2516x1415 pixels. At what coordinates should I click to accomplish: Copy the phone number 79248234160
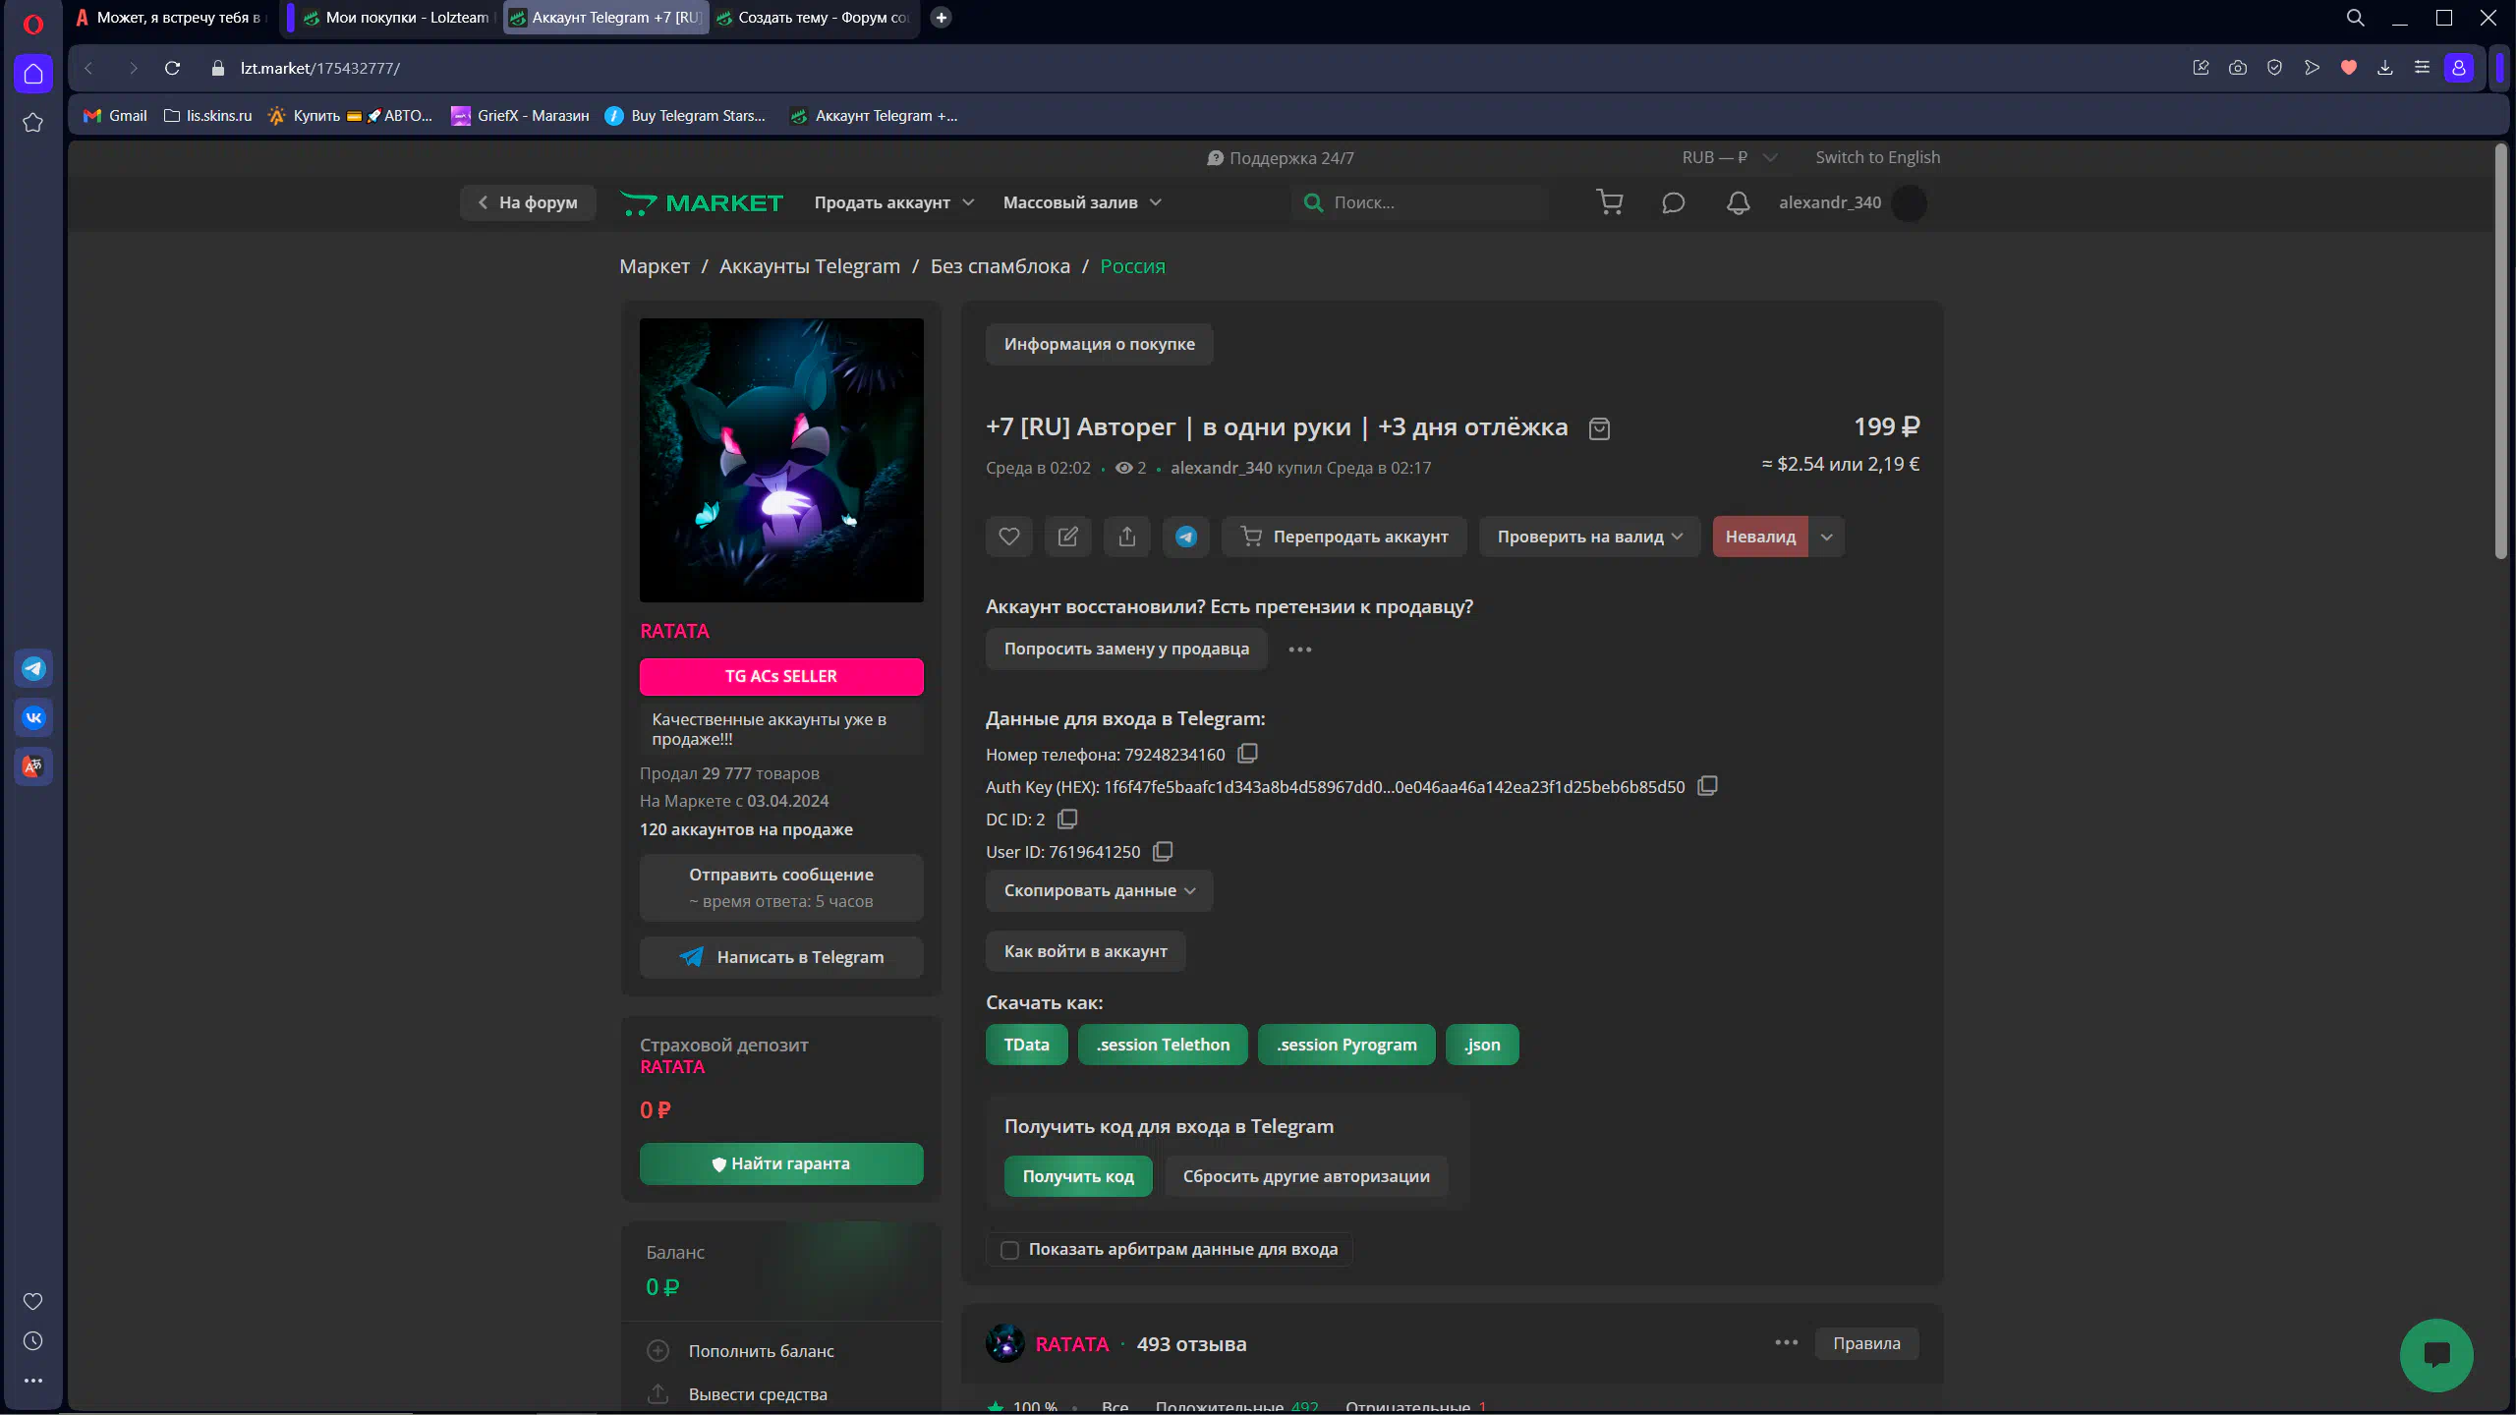click(1248, 754)
